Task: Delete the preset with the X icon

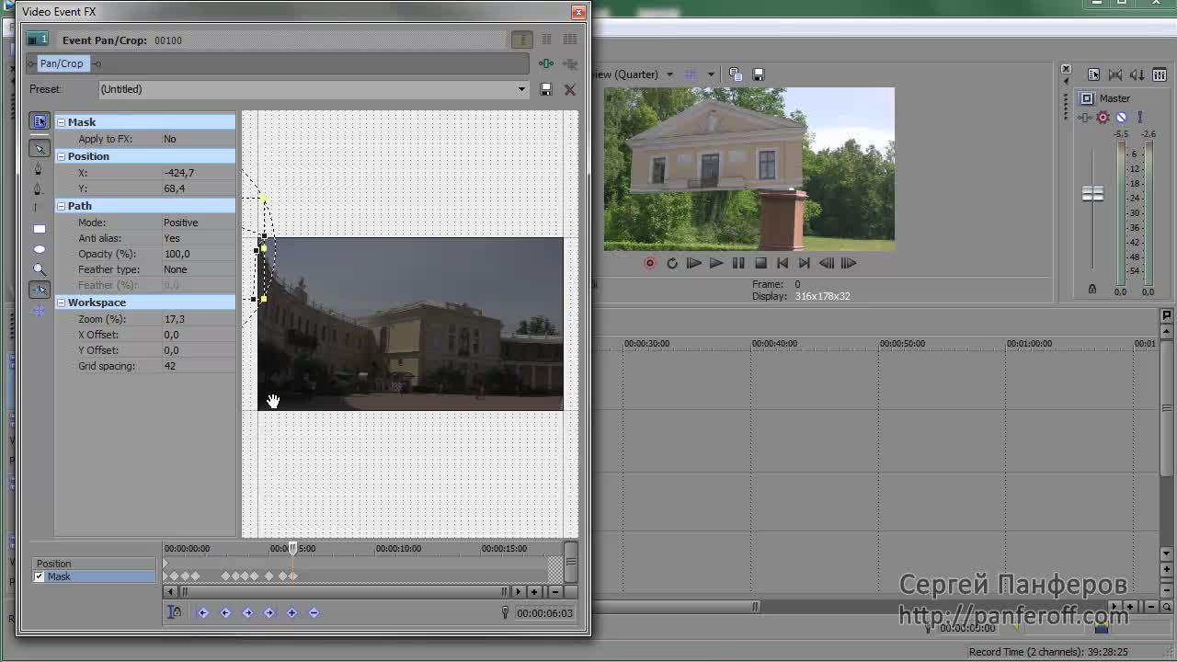Action: click(570, 89)
